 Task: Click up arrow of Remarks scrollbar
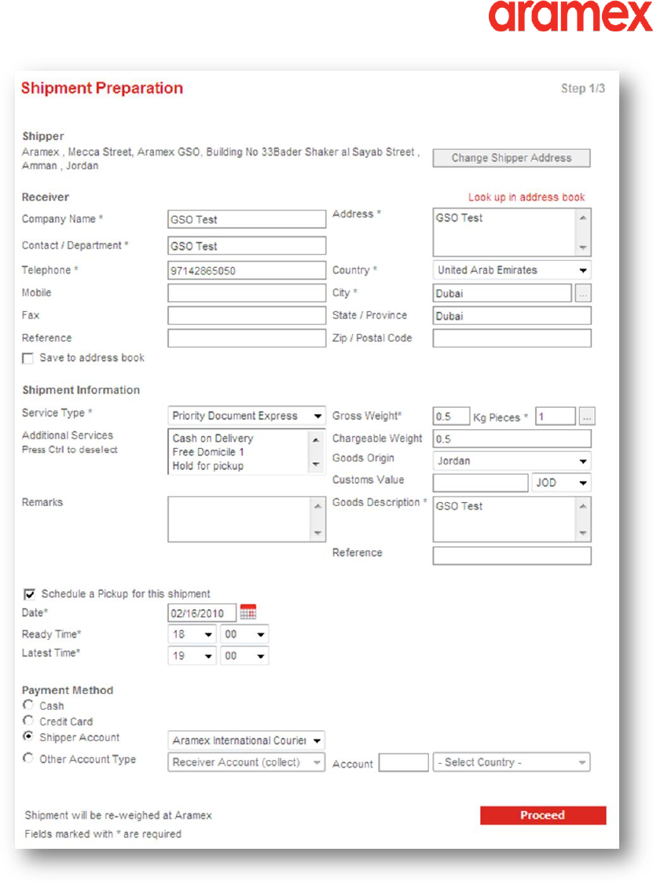tap(317, 506)
